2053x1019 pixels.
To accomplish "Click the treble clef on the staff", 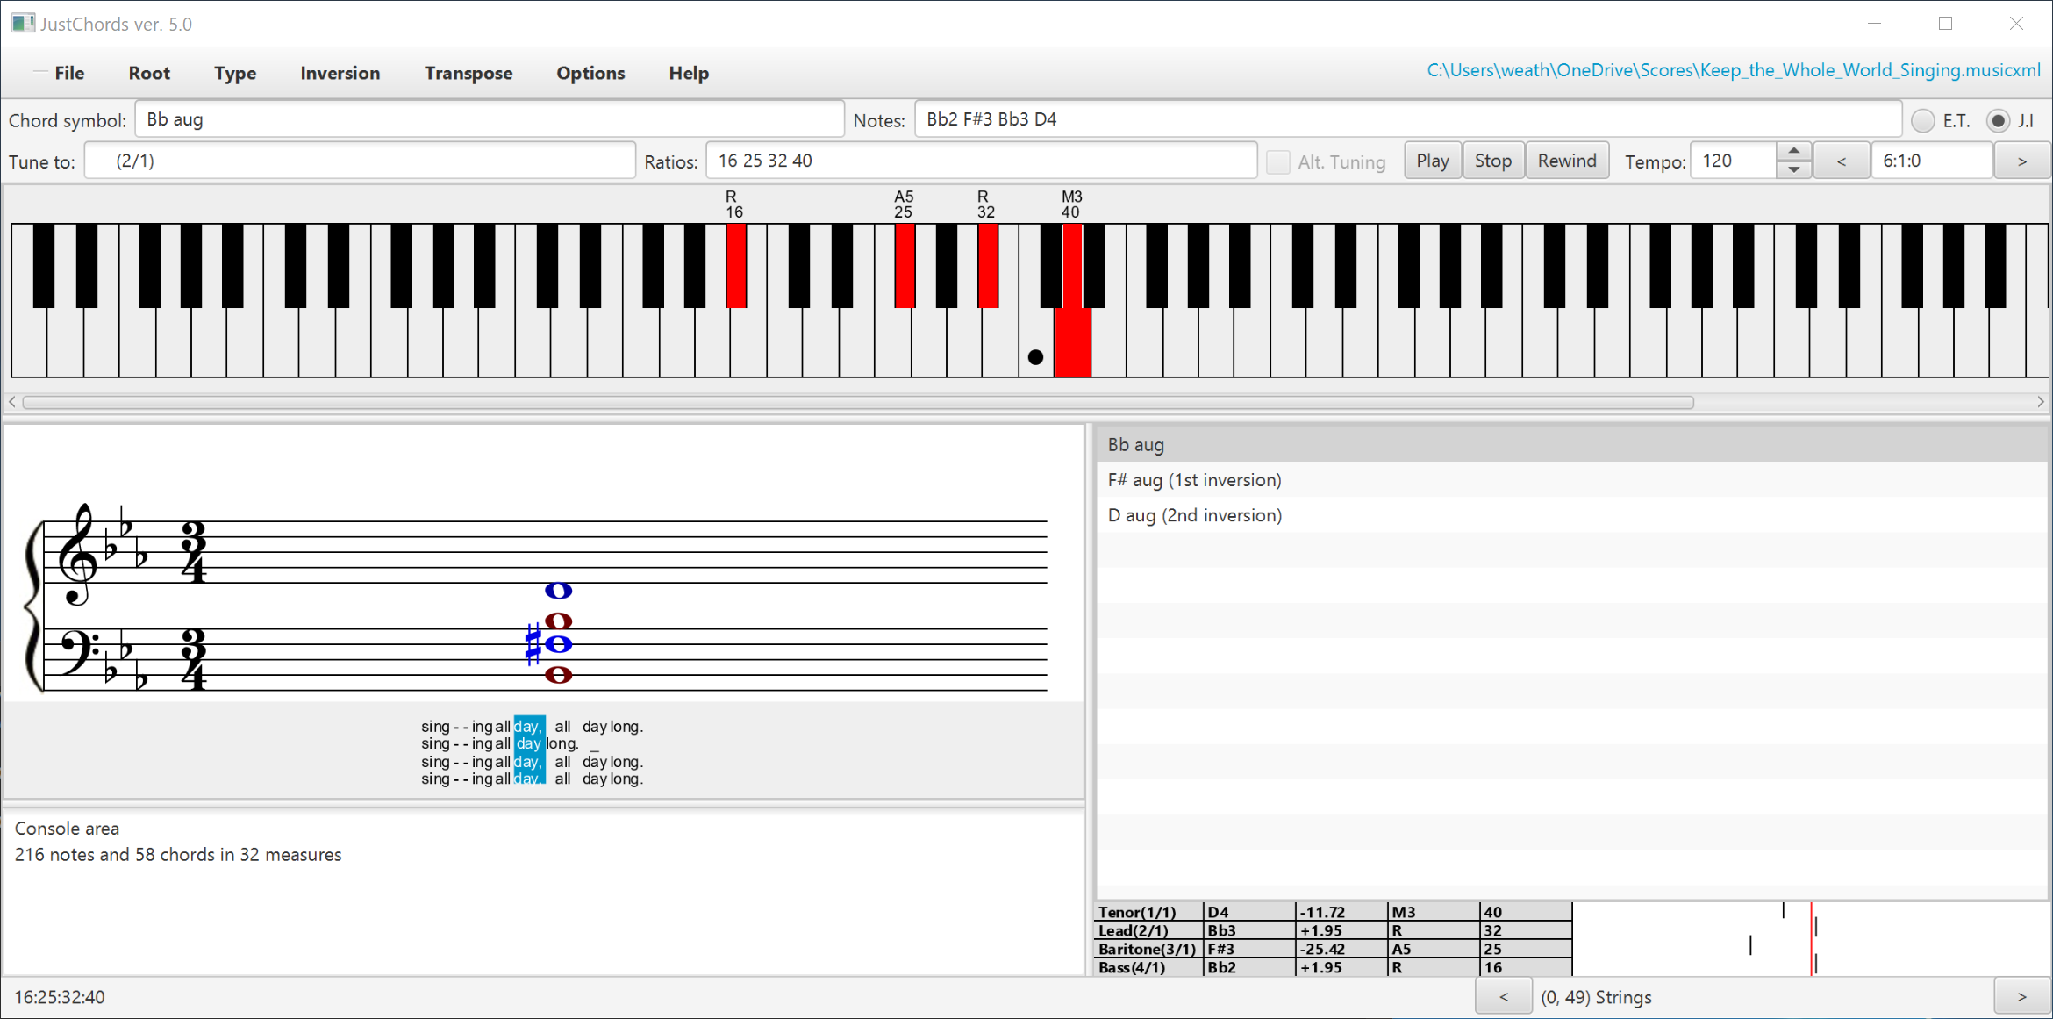I will (78, 553).
